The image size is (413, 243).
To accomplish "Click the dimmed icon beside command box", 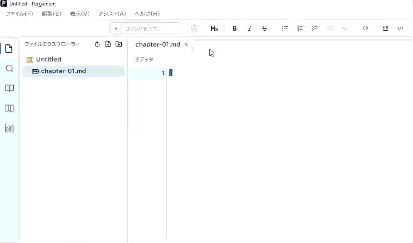I will pos(194,28).
